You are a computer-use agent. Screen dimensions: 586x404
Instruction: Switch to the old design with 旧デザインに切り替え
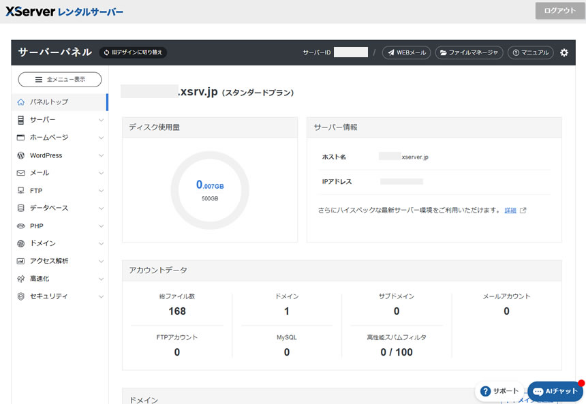tap(133, 52)
